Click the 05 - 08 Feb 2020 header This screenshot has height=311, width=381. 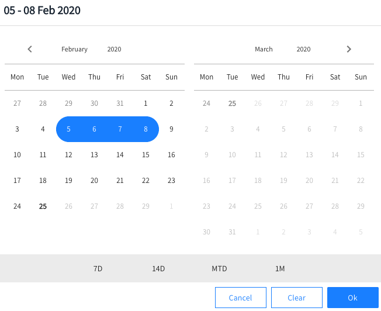[x=42, y=11]
